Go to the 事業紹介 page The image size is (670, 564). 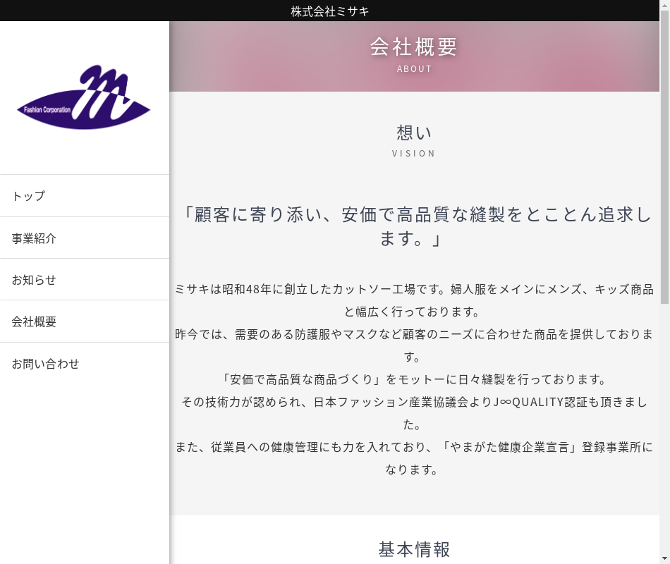tap(34, 238)
